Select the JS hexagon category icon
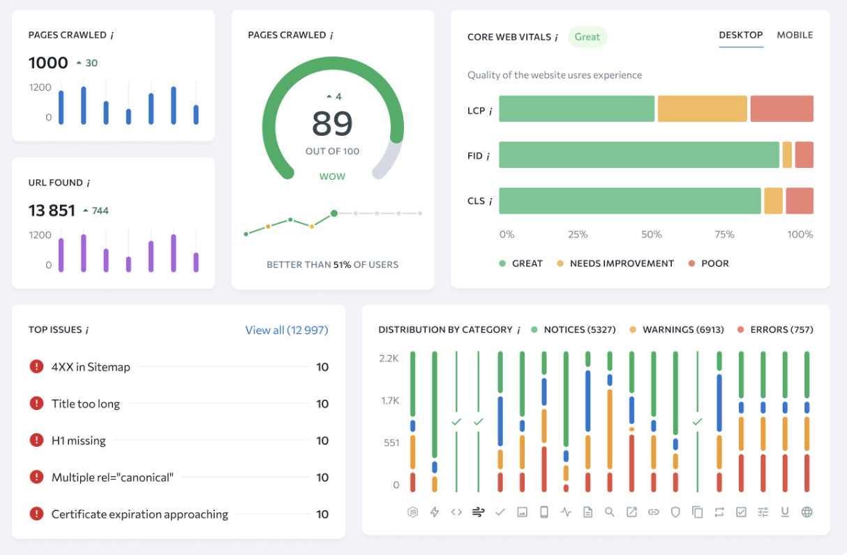 coord(412,512)
